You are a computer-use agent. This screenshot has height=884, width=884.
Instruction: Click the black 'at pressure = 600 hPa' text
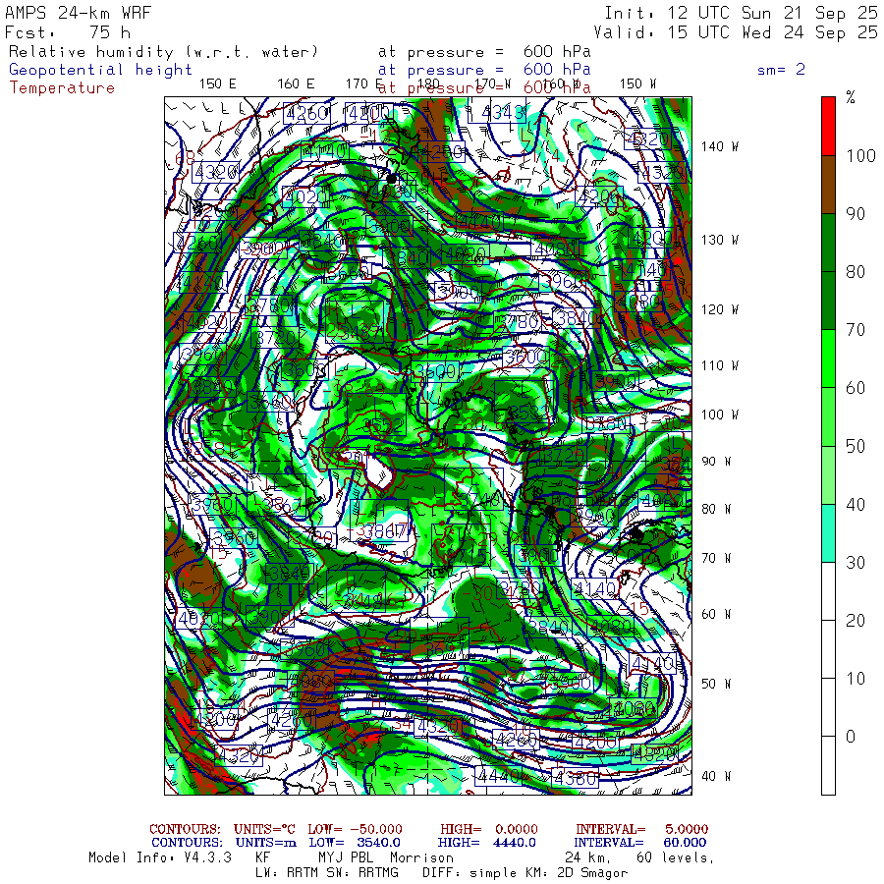pyautogui.click(x=485, y=52)
